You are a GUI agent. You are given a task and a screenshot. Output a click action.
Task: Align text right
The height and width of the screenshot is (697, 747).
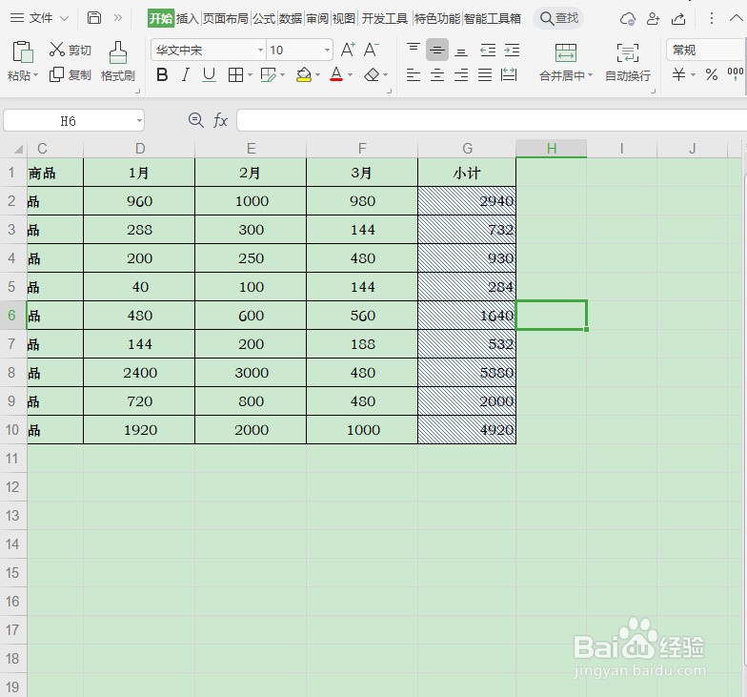pyautogui.click(x=461, y=74)
